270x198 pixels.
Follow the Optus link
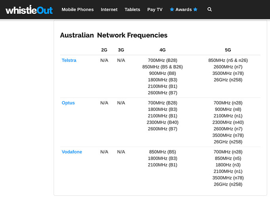tap(68, 103)
